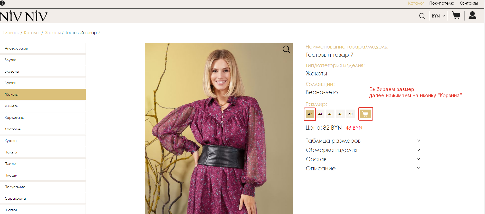
Task: Open the BYN currency dropdown
Action: point(438,16)
